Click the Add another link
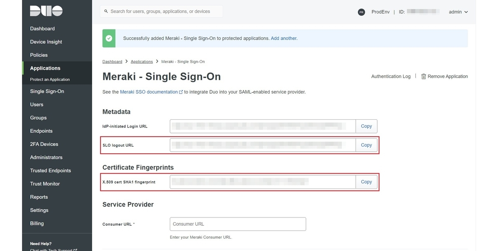Viewport: 498px width, 251px height. pos(284,38)
